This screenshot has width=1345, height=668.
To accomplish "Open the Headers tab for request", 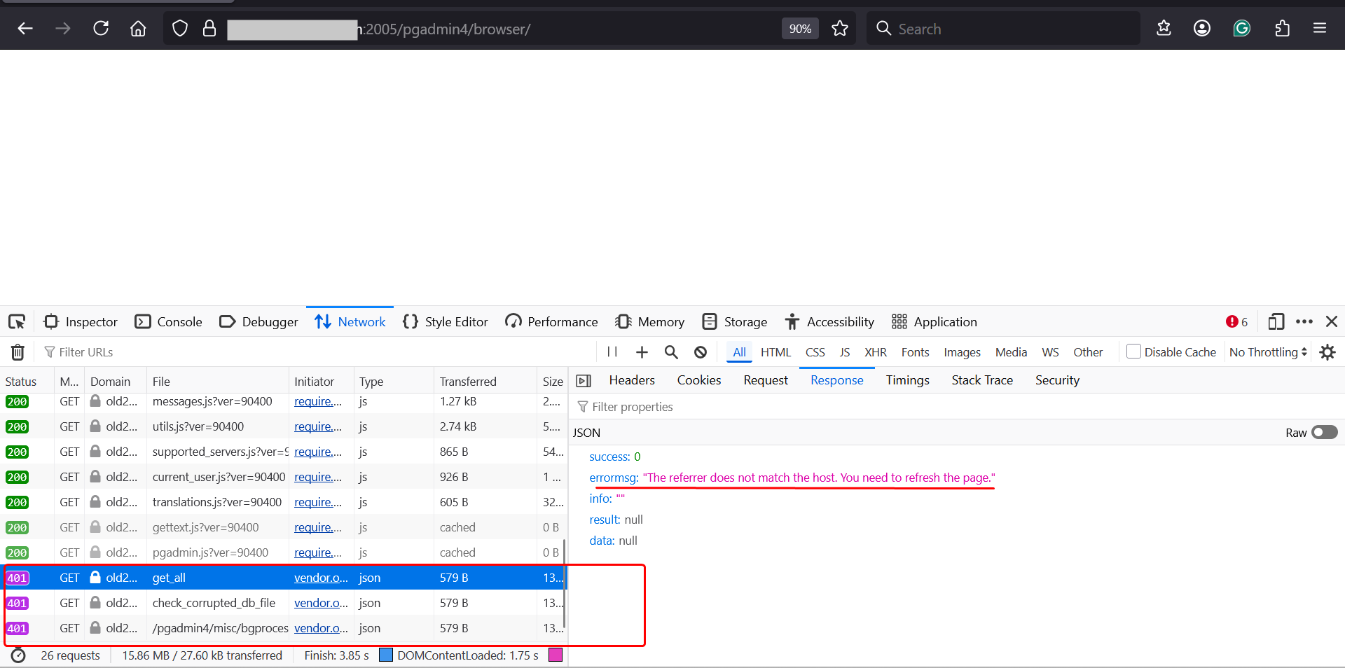I will click(632, 380).
